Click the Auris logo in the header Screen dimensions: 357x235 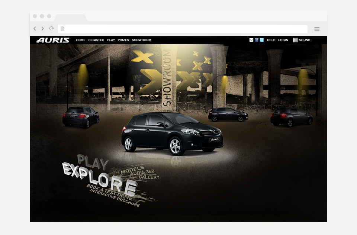53,40
